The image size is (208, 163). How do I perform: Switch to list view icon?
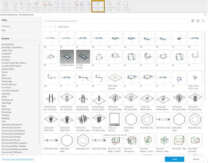coord(198,21)
